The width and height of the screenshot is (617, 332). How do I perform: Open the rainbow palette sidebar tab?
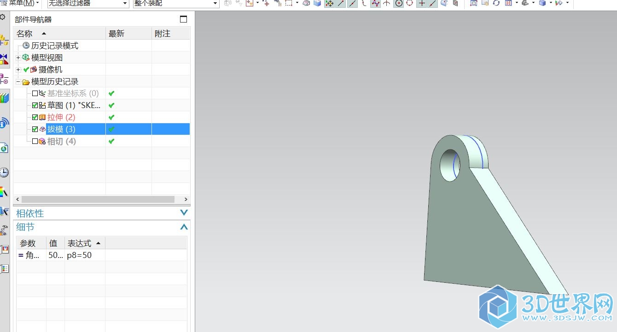click(x=4, y=192)
